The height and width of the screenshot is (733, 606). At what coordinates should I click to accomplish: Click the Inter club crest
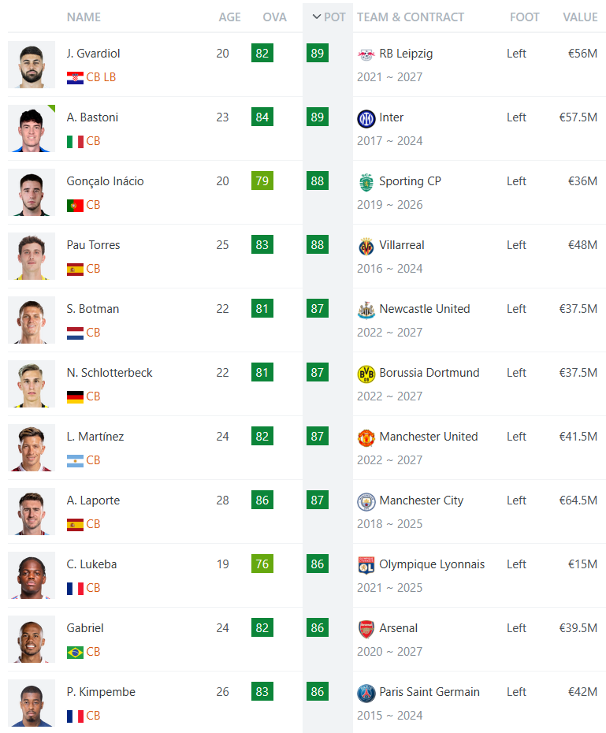point(366,118)
